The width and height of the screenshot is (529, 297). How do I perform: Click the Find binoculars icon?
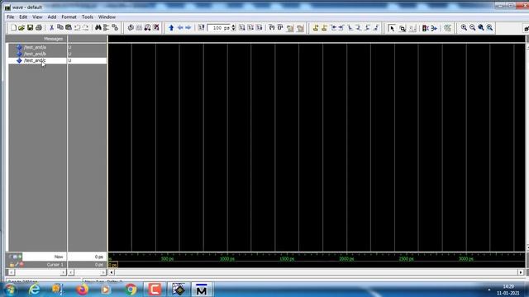click(x=98, y=27)
